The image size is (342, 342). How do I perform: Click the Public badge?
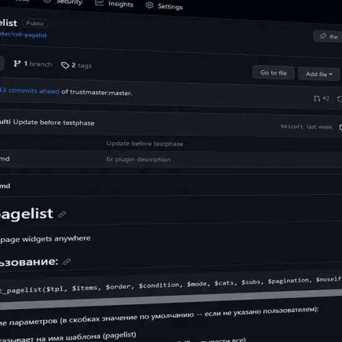[35, 24]
